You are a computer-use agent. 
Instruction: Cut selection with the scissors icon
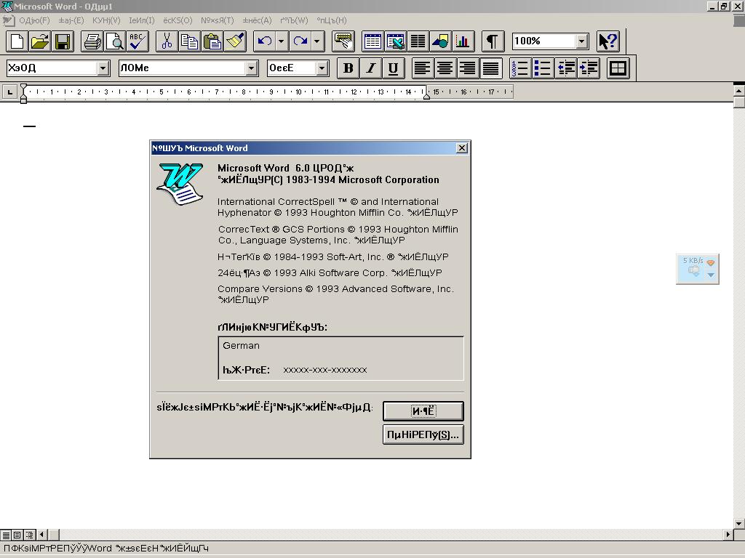pos(167,41)
